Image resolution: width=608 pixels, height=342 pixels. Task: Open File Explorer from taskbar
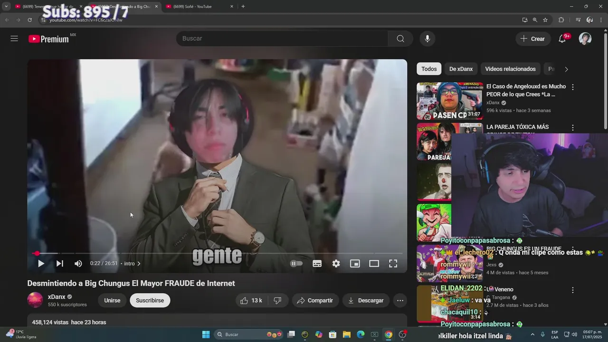(347, 334)
